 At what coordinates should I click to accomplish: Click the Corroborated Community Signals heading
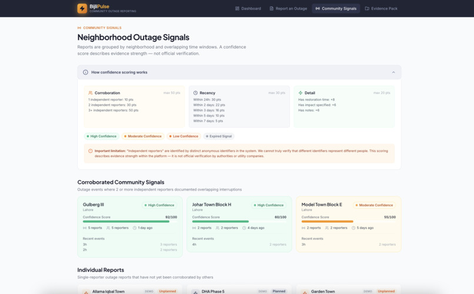click(x=121, y=182)
